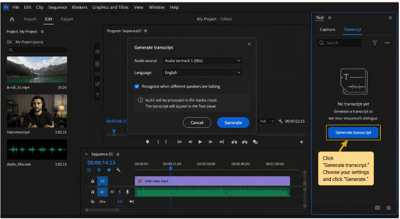400x219 pixels.
Task: Click the transcript Search field
Action: click(339, 43)
